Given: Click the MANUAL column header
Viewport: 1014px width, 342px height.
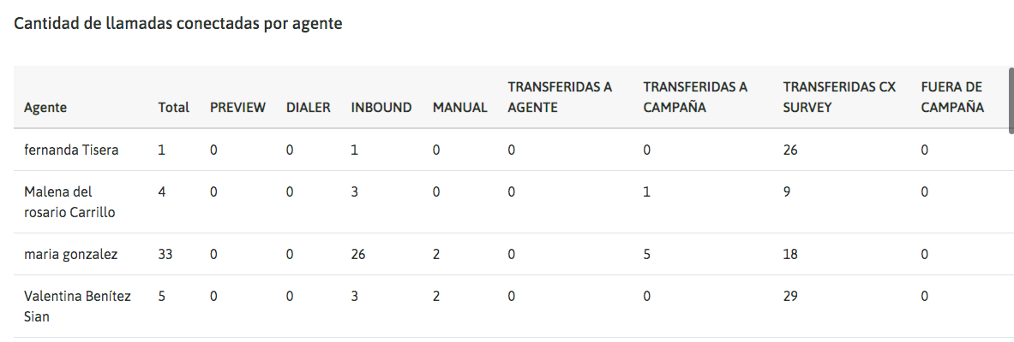Looking at the screenshot, I should click(459, 108).
